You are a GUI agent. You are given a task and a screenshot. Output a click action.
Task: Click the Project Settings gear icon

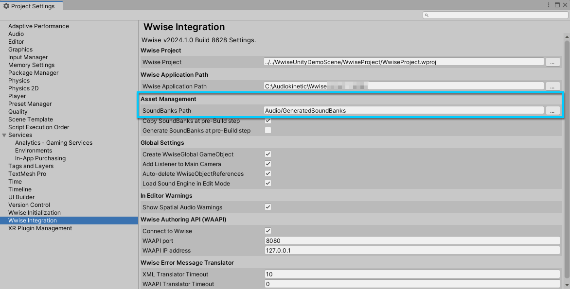click(x=6, y=6)
